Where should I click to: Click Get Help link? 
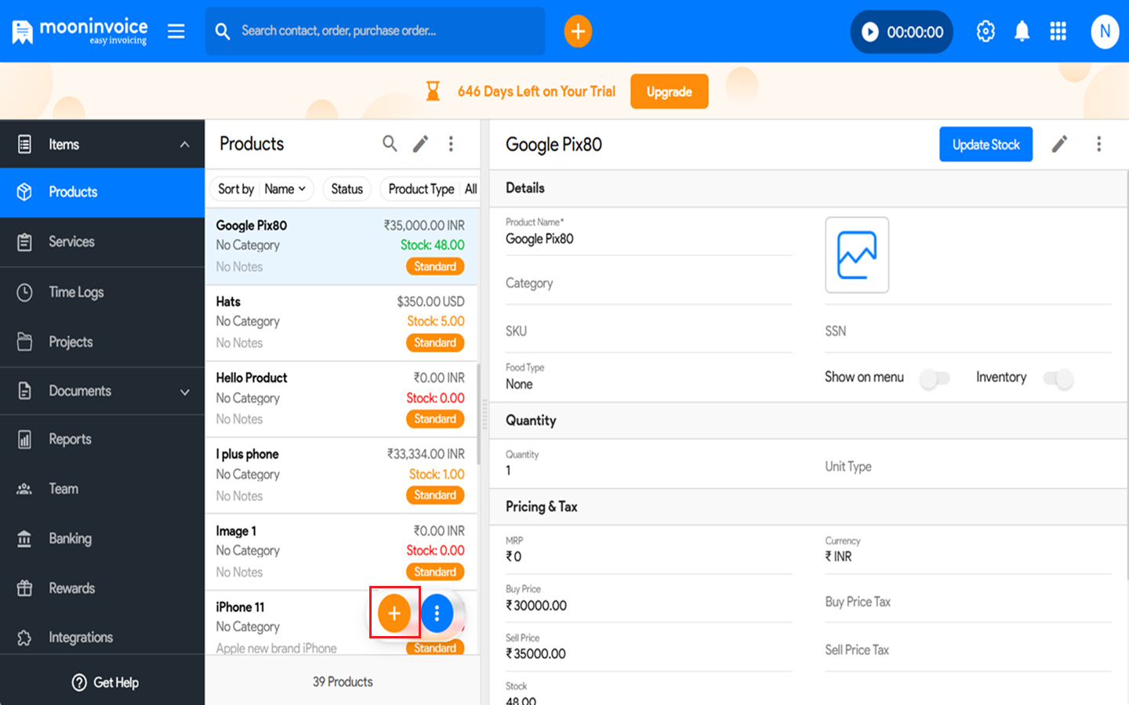(x=105, y=682)
